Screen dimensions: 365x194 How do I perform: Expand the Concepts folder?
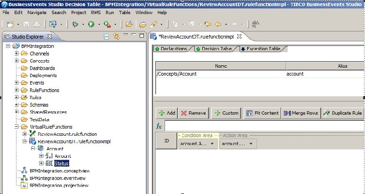pyautogui.click(x=17, y=61)
